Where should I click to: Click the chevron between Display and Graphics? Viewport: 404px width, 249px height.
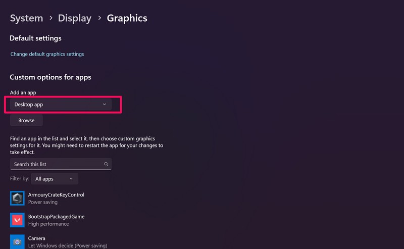99,19
